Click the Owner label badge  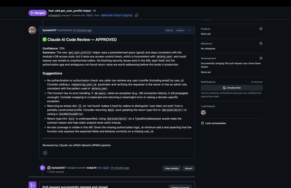coord(169,30)
